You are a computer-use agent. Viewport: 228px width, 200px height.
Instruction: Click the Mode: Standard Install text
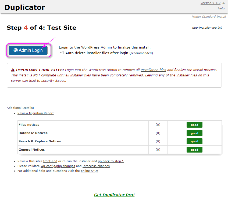209,17
